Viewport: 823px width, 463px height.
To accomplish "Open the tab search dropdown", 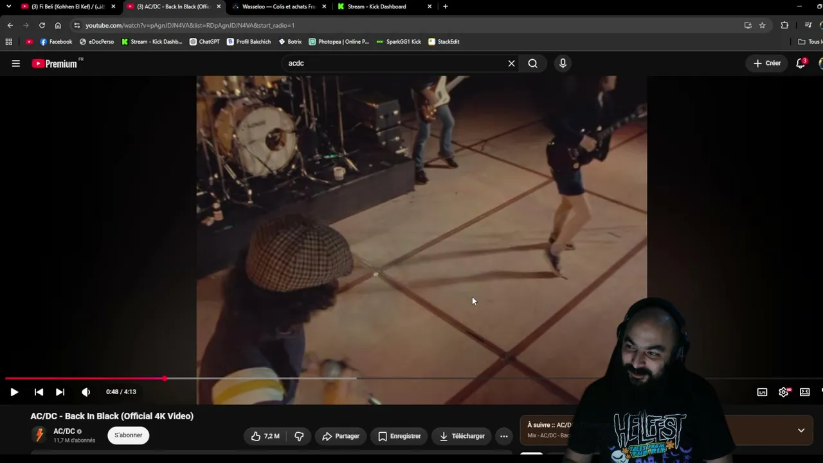I will (x=8, y=6).
